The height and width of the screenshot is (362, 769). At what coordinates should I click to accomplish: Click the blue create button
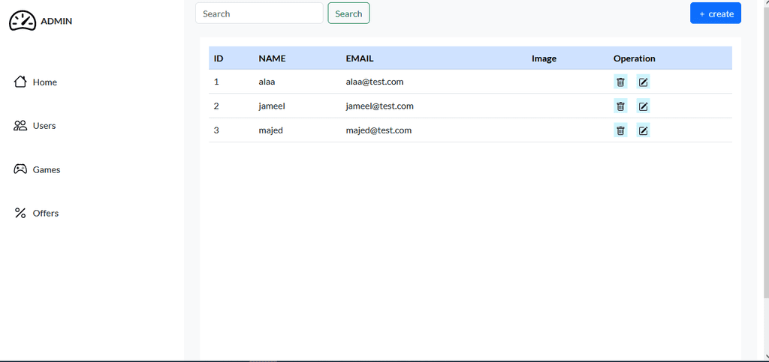point(716,13)
